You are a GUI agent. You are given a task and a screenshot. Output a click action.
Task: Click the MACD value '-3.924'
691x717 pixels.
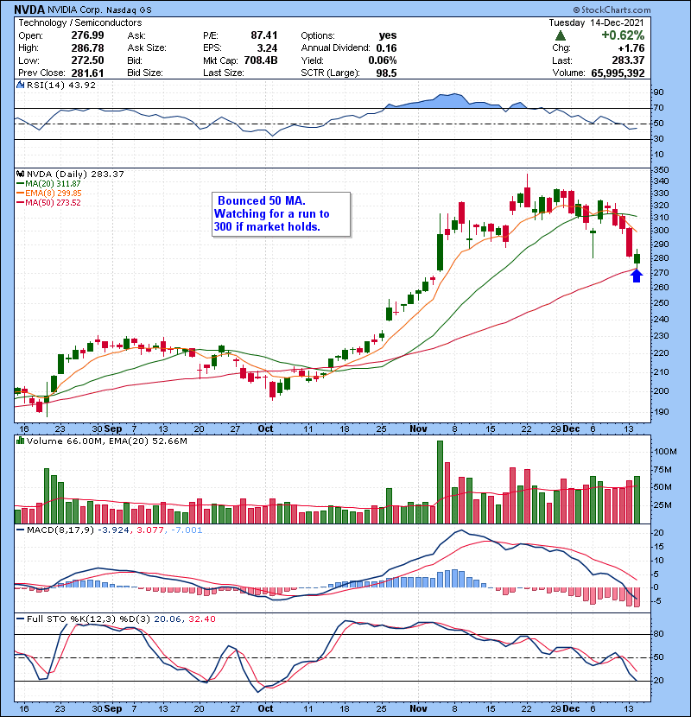tap(114, 530)
